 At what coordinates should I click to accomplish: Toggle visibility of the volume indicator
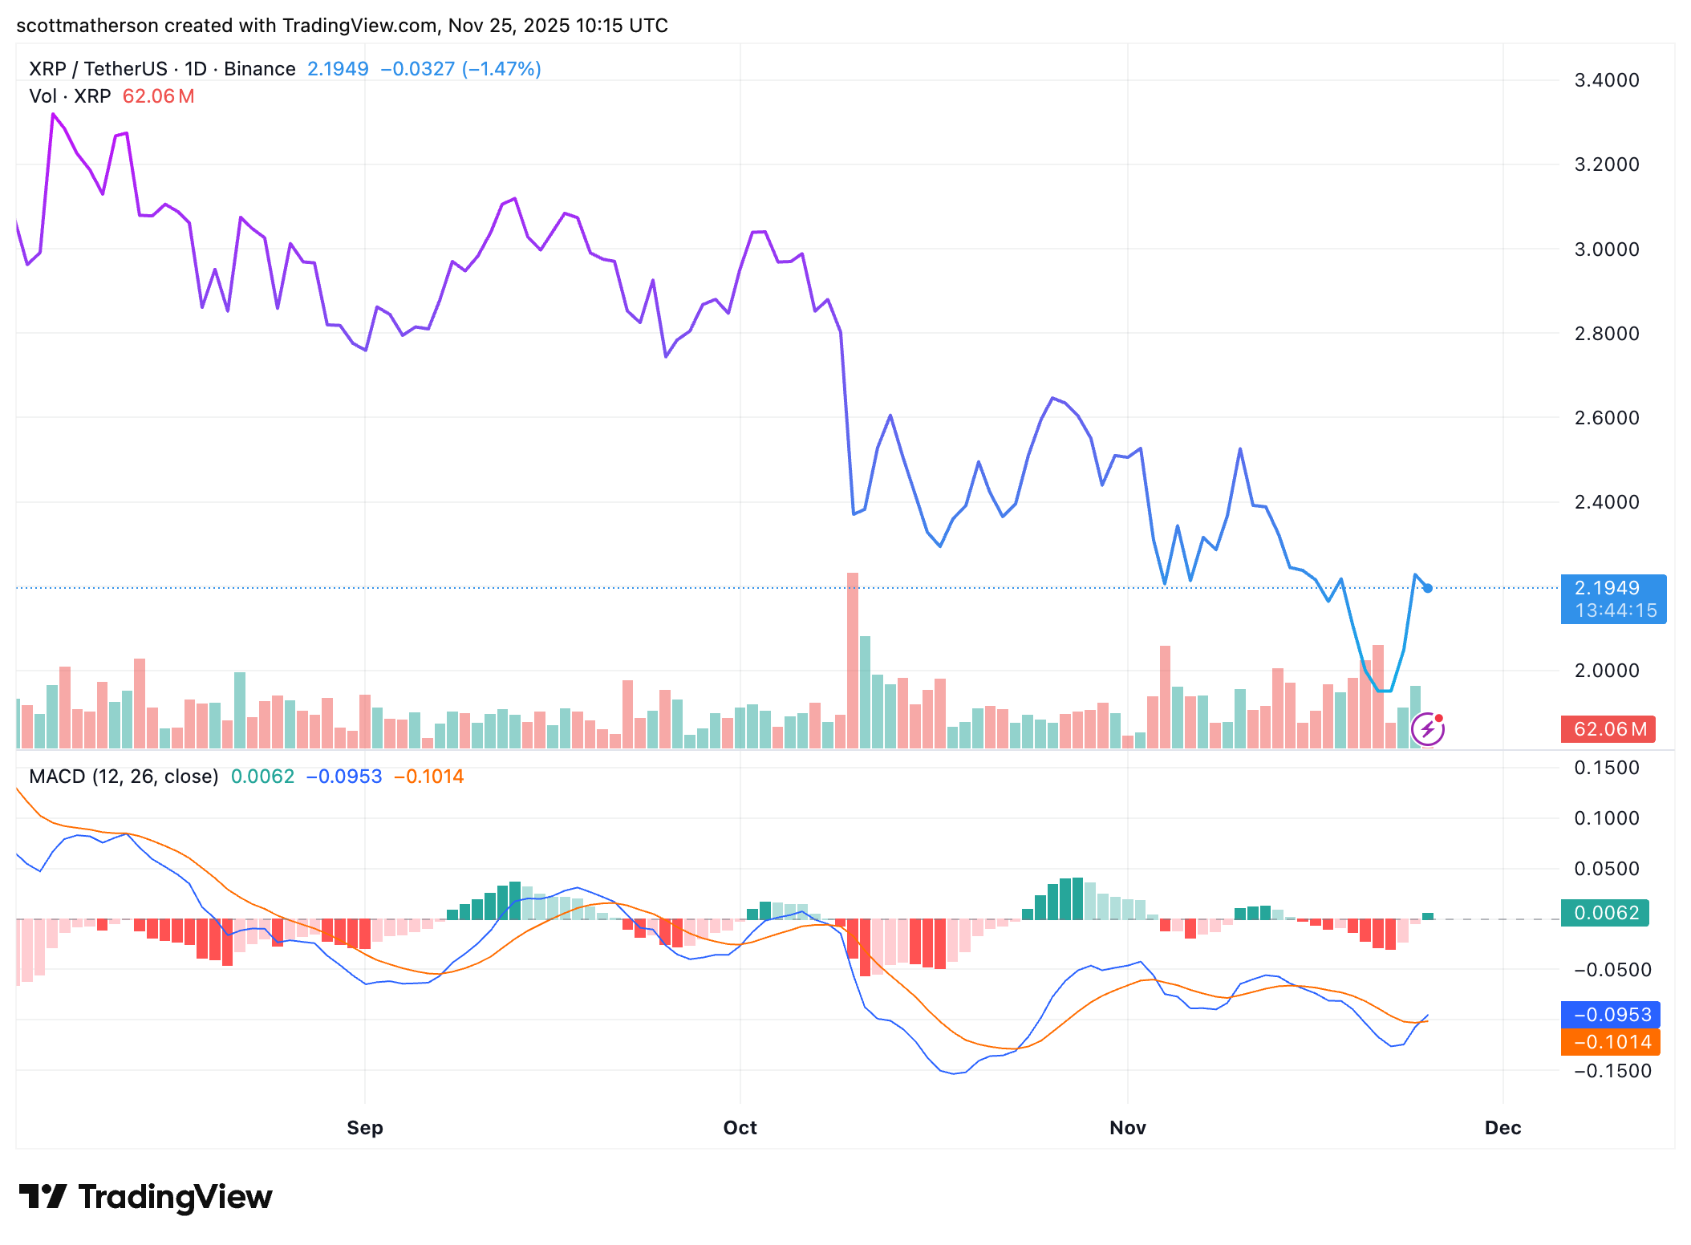tap(71, 96)
